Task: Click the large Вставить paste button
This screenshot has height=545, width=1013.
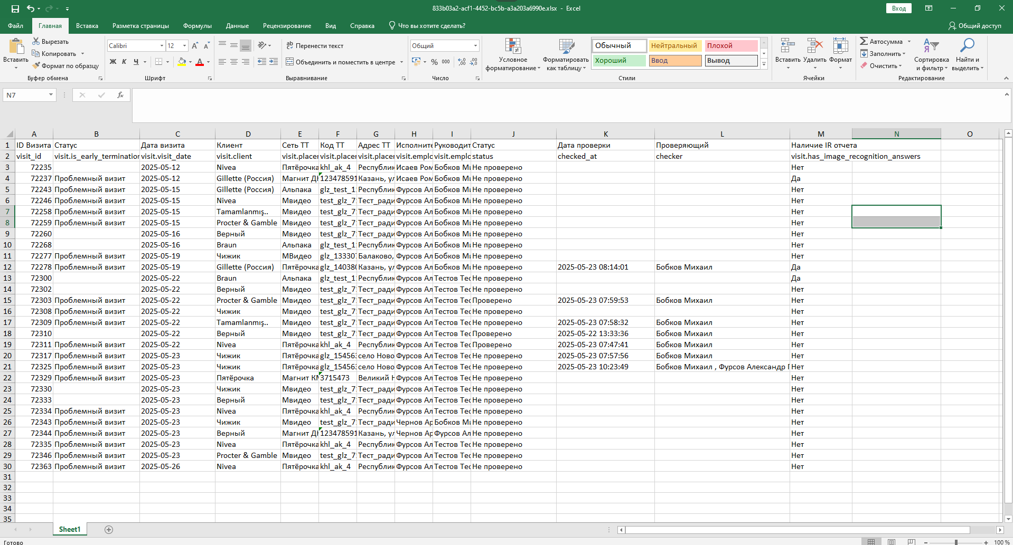Action: click(x=16, y=53)
